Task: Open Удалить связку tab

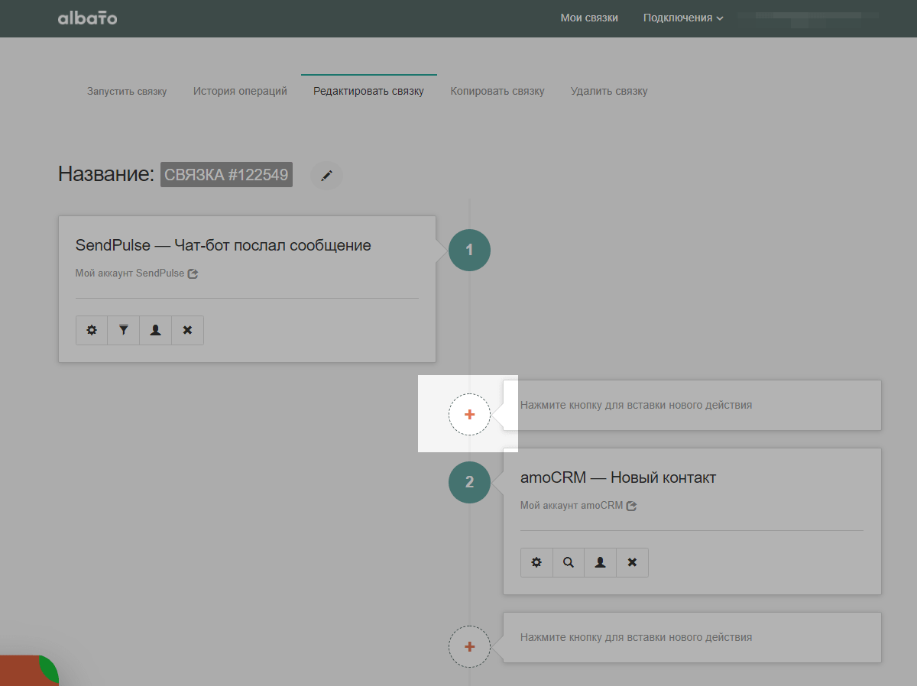Action: (609, 91)
